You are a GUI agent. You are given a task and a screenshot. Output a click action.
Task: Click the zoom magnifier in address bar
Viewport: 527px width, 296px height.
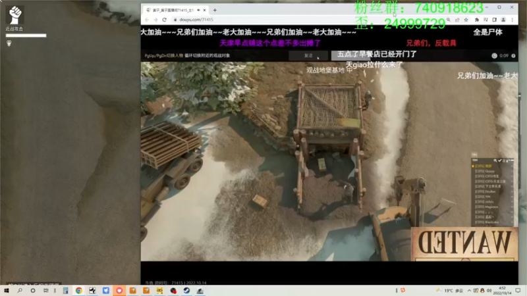(449, 20)
